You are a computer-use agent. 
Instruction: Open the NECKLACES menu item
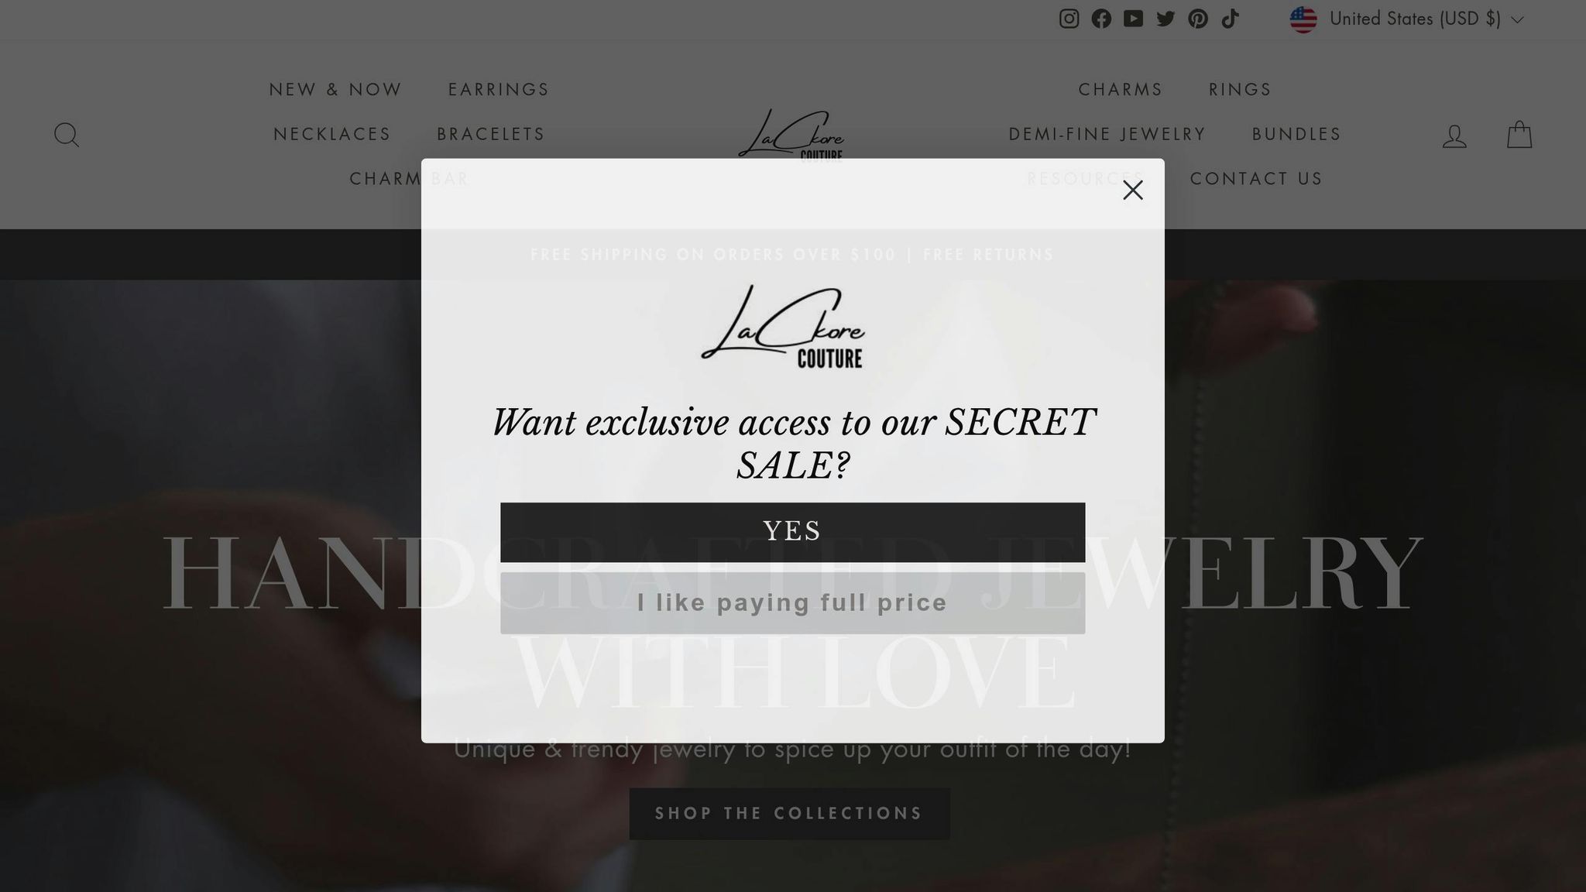(x=332, y=134)
